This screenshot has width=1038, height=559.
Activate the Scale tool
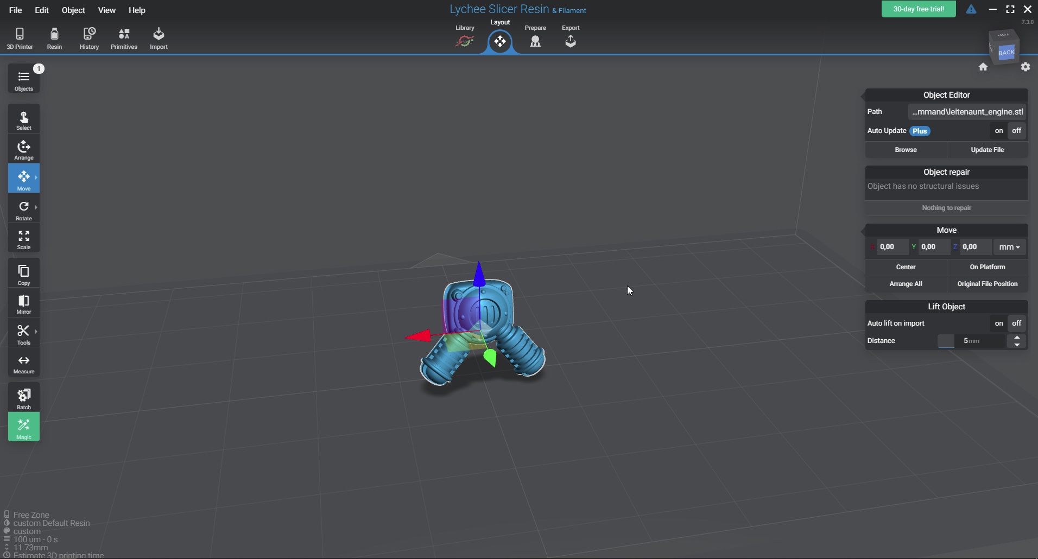pyautogui.click(x=24, y=239)
